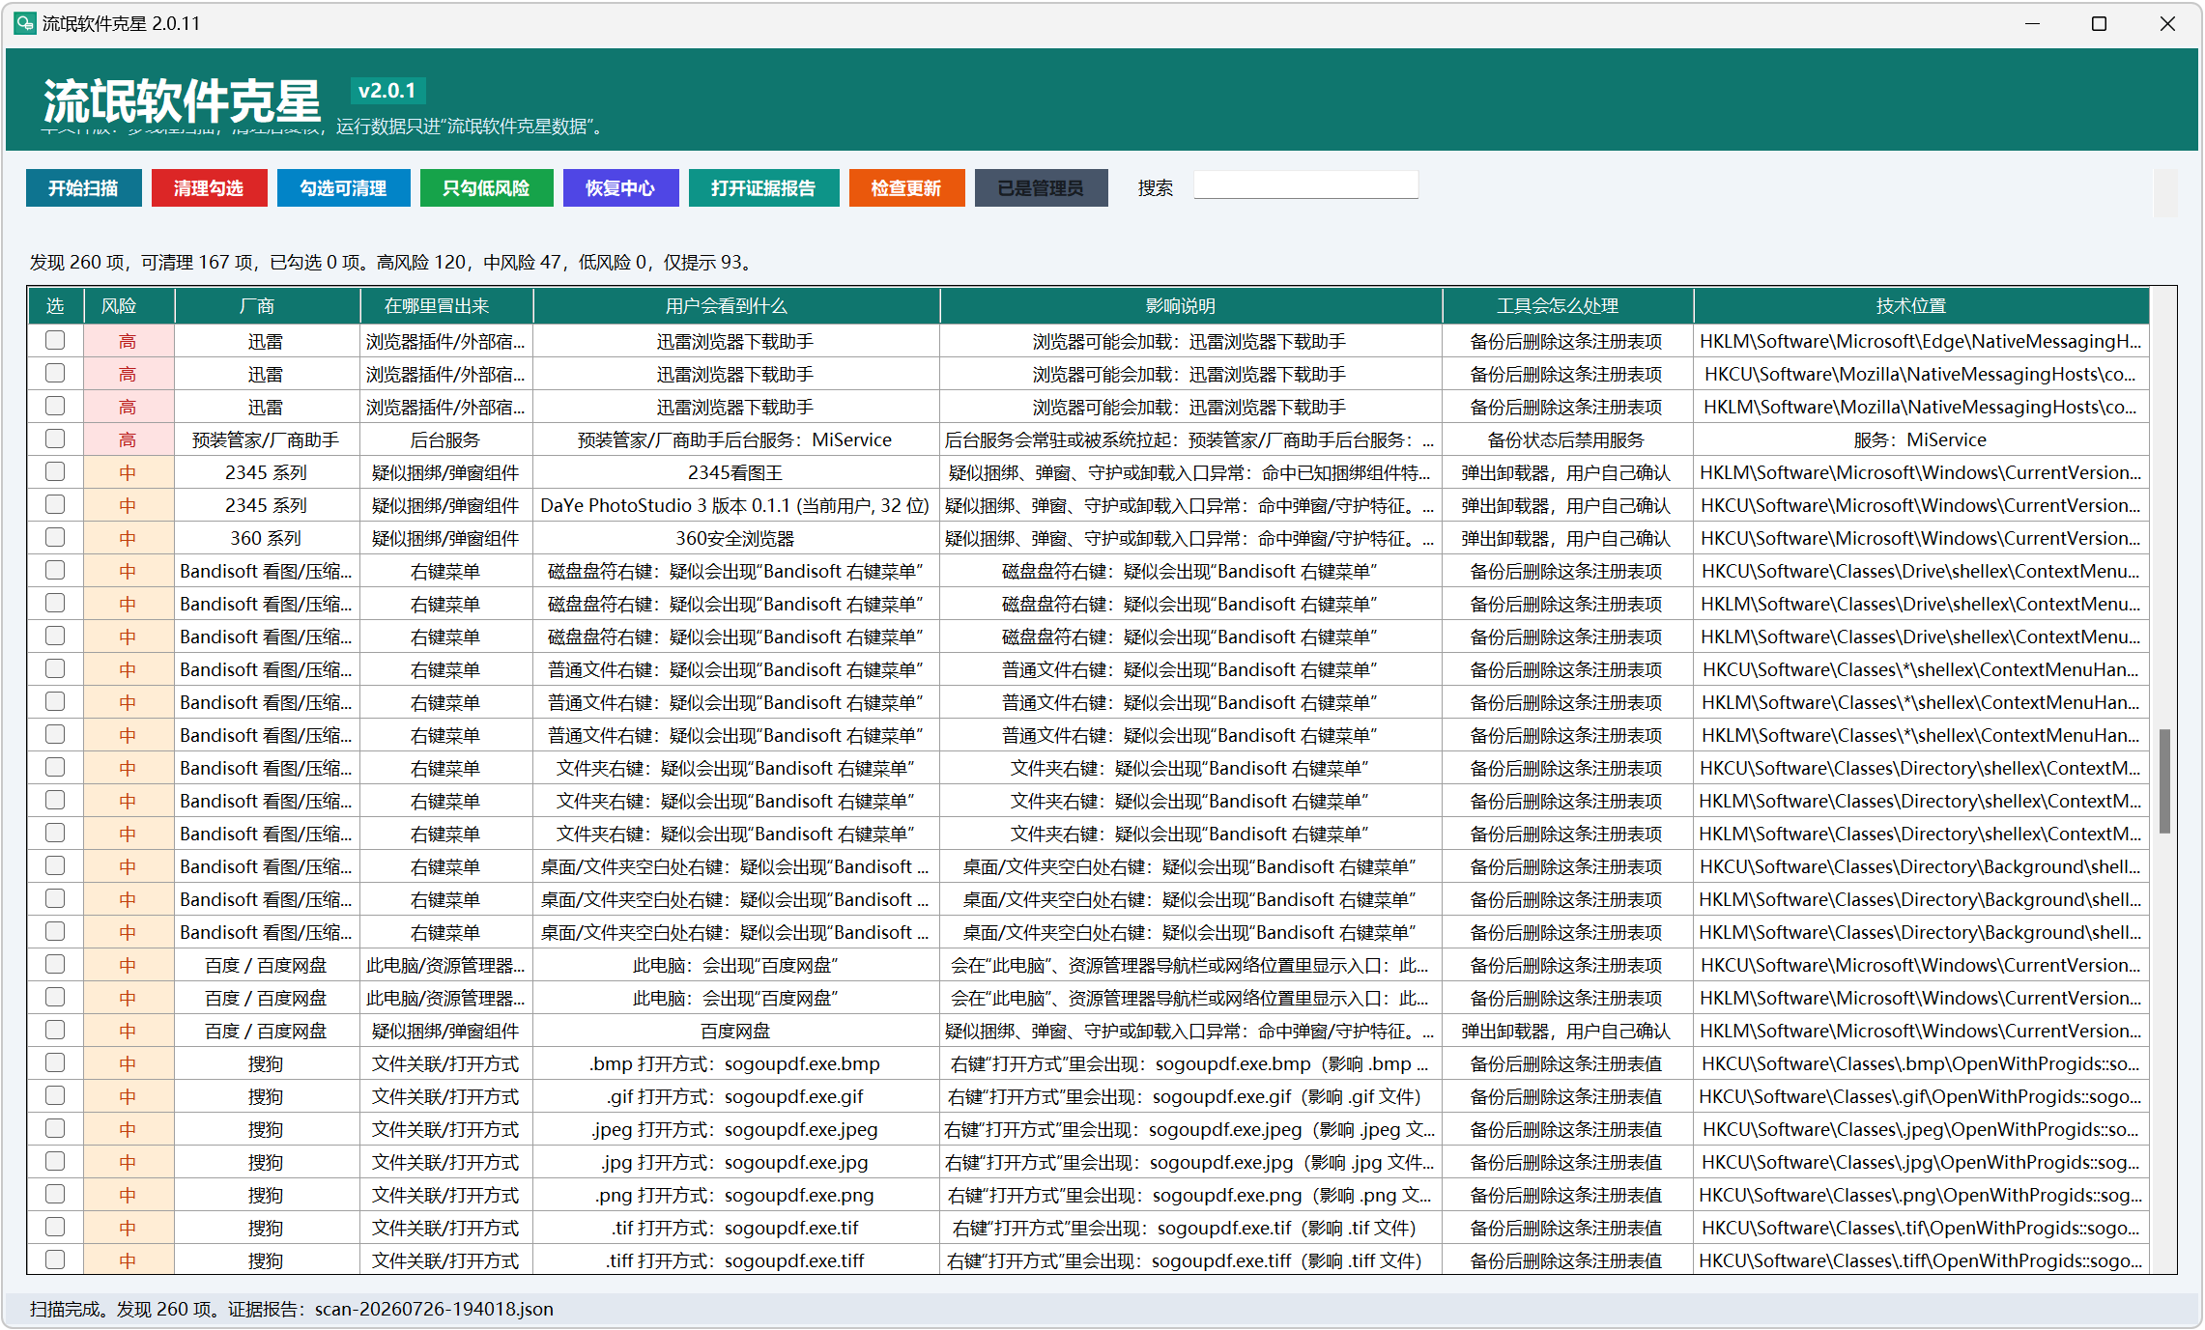This screenshot has width=2205, height=1330.
Task: Sort by the 在哪里冒出来 column header
Action: pos(446,306)
